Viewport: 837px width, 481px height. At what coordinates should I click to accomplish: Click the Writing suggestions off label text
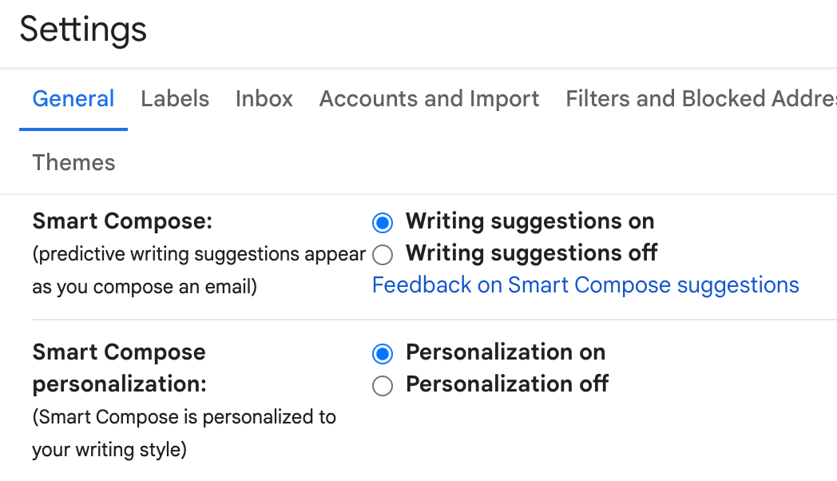531,253
